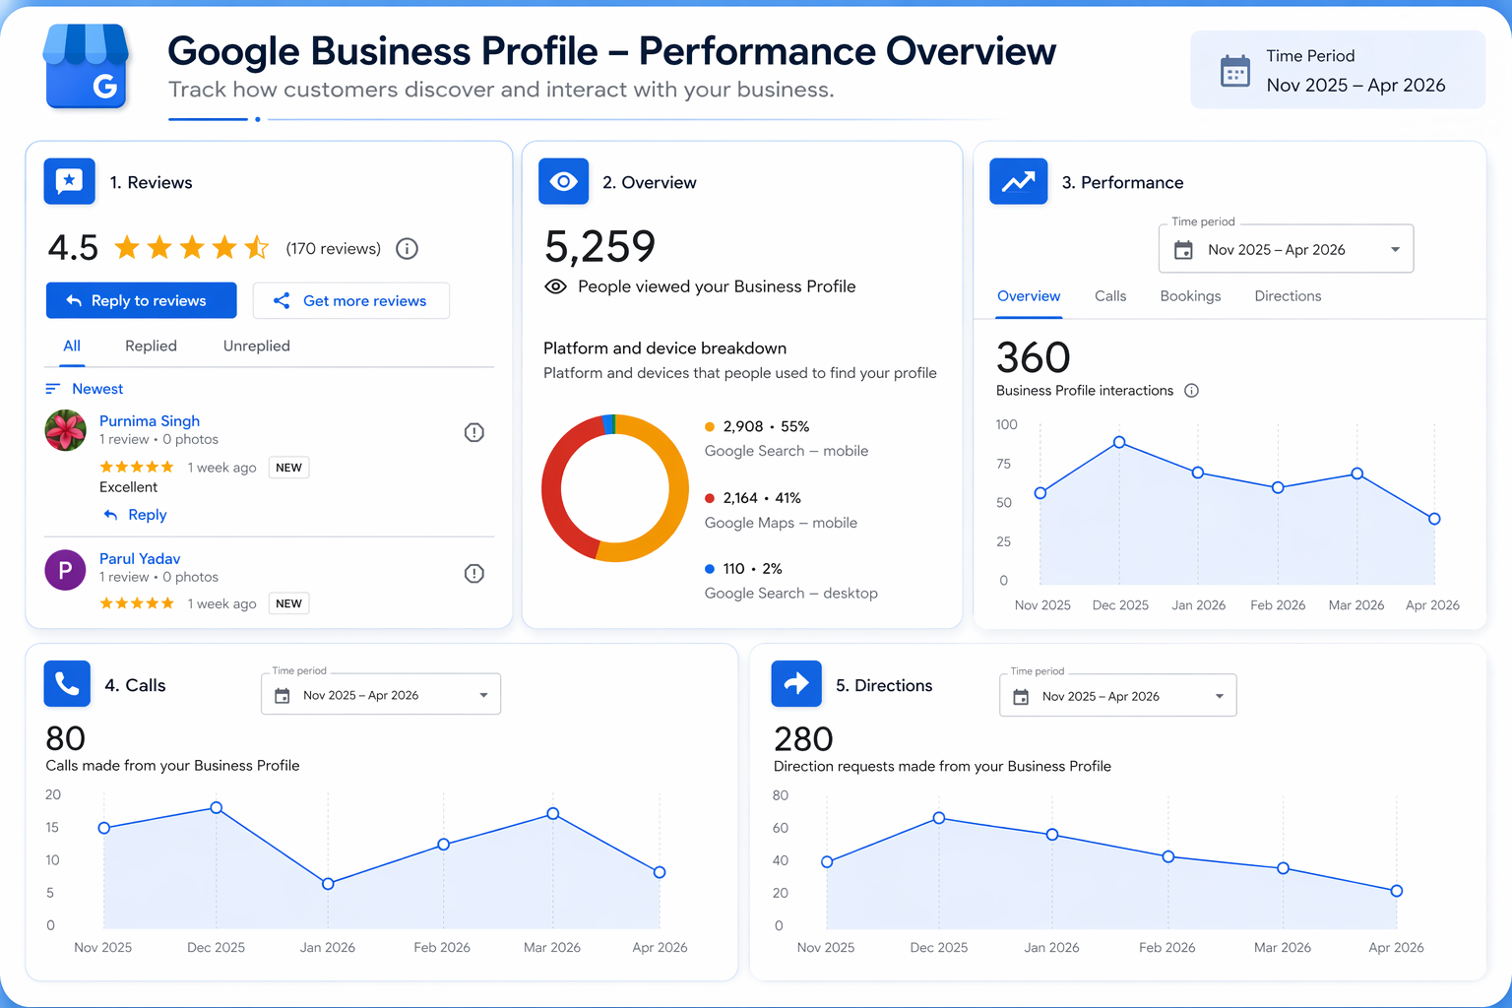Viewport: 1512px width, 1008px height.
Task: Open the Performance time period dropdown arrow
Action: (x=1395, y=250)
